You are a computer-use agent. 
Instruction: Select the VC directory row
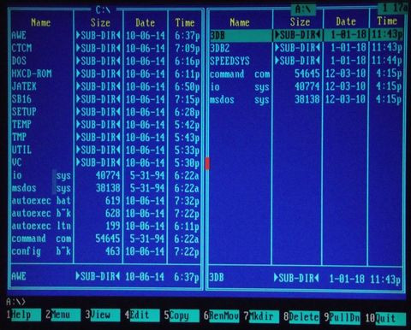(105, 162)
